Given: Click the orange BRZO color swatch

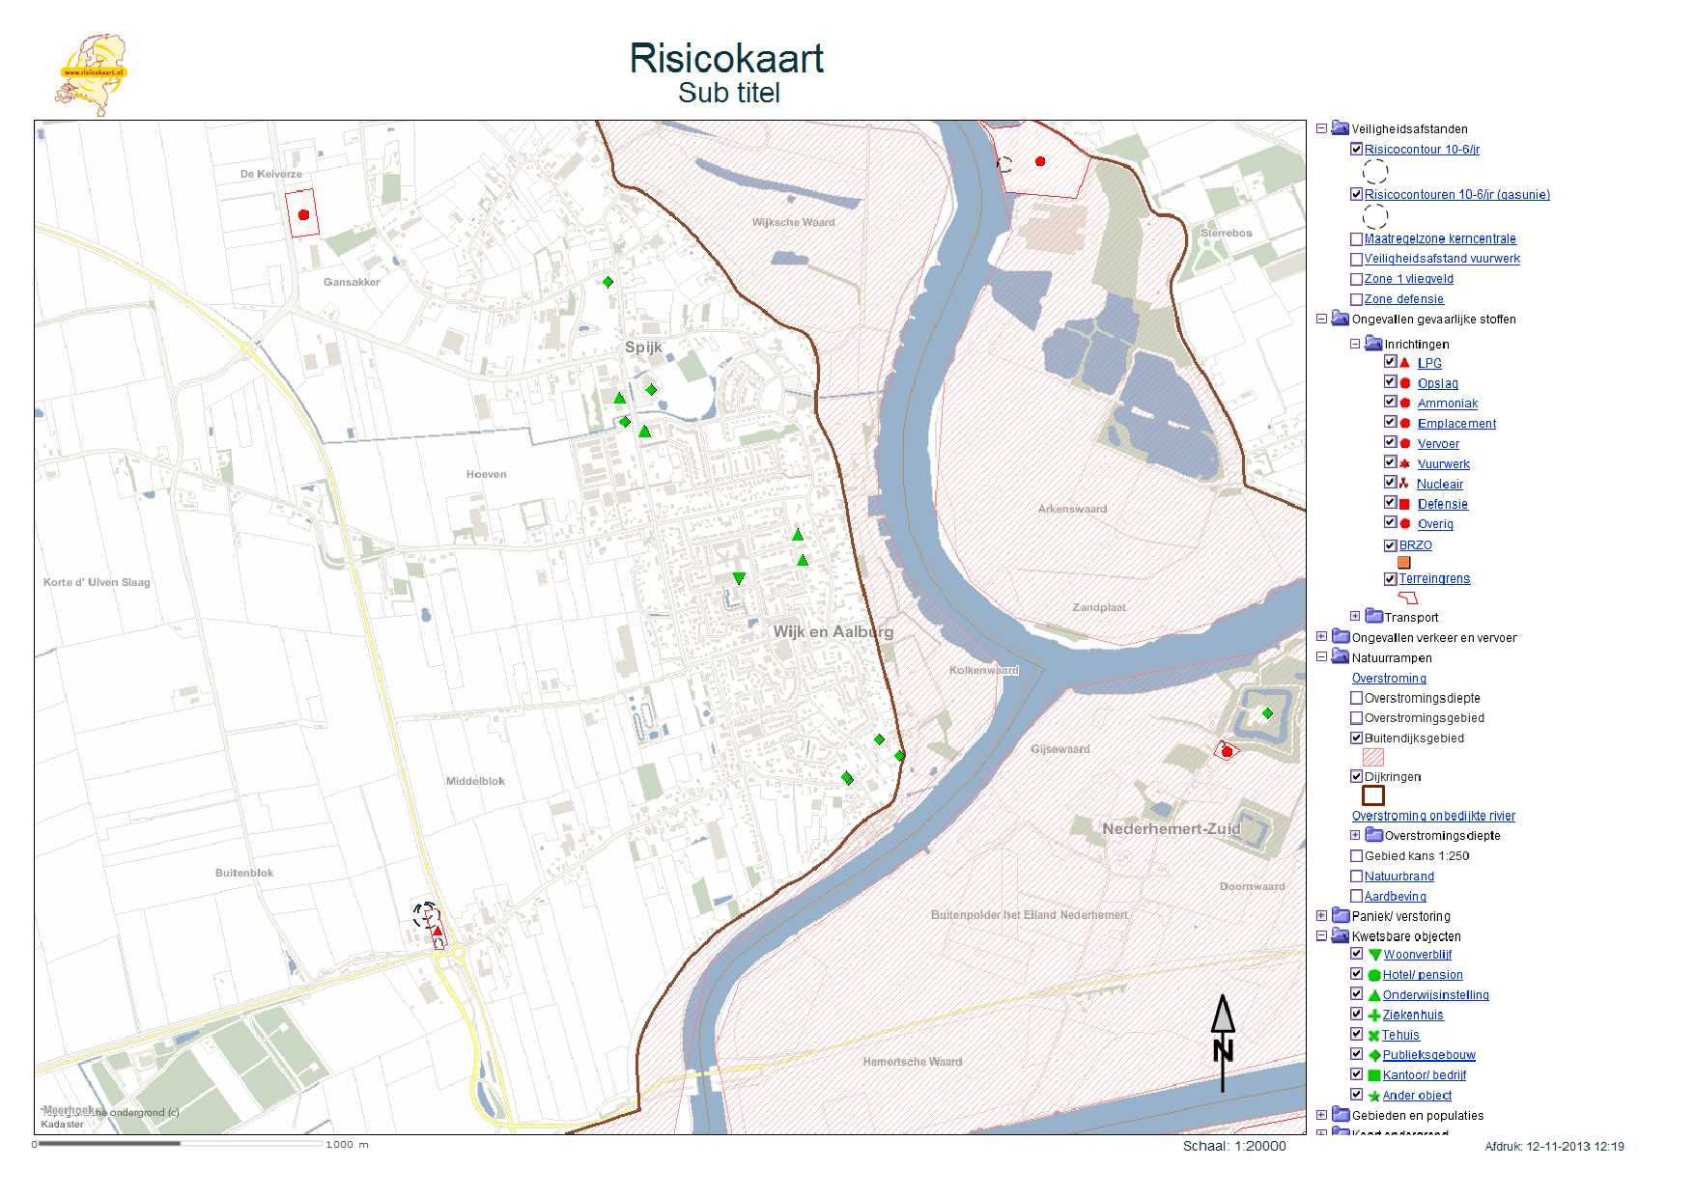Looking at the screenshot, I should [x=1404, y=563].
